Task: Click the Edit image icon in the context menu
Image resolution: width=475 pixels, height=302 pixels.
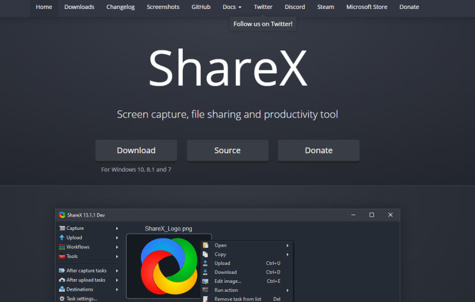Action: [x=205, y=281]
